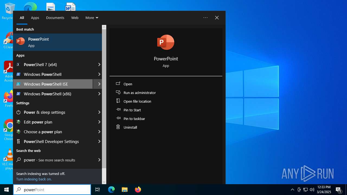Expand Windows PowerShell options arrow
347x195 pixels.
99,74
